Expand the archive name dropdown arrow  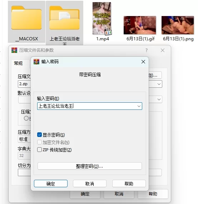[159, 84]
